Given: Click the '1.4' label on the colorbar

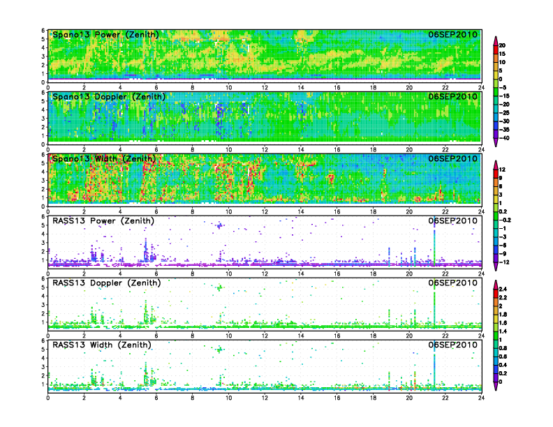Looking at the screenshot, I should click(x=503, y=331).
